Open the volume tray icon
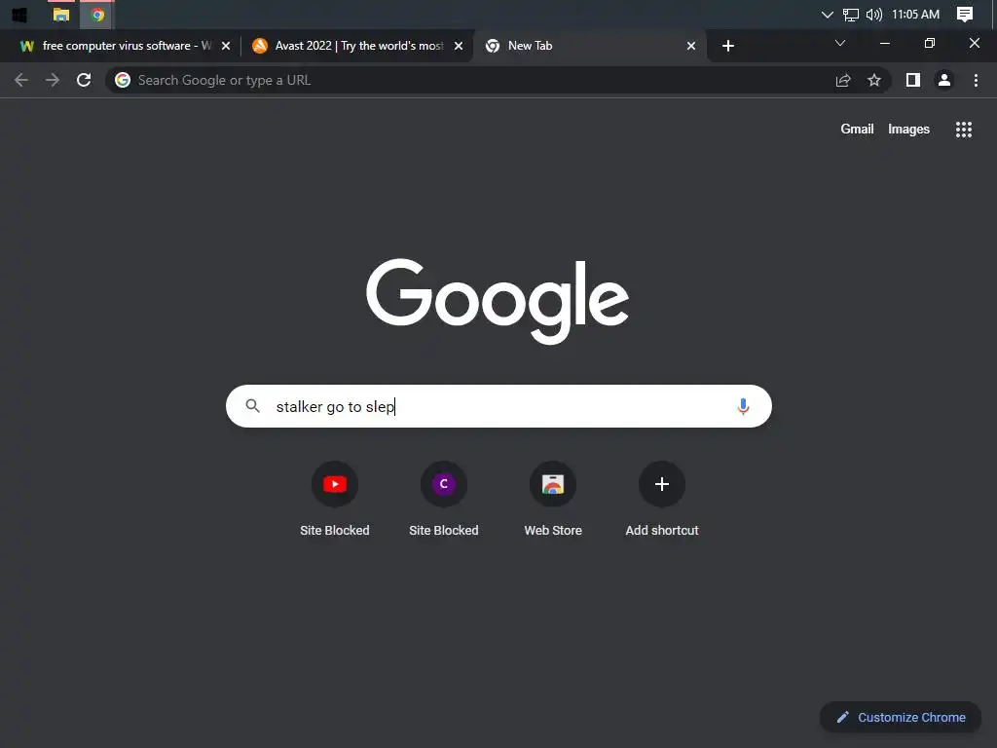997x748 pixels. pyautogui.click(x=874, y=15)
